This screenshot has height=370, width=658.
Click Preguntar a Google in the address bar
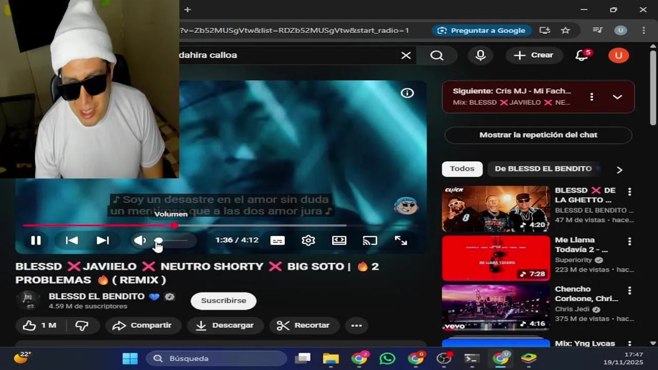coord(481,30)
